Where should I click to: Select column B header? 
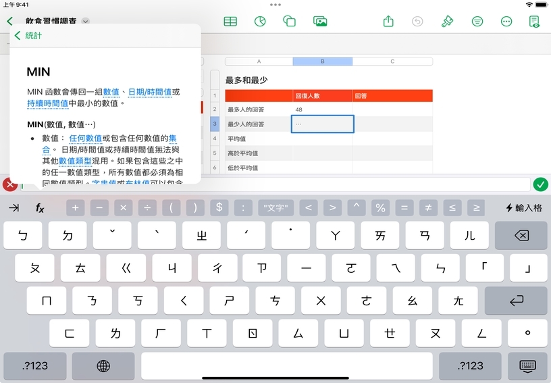click(x=322, y=61)
